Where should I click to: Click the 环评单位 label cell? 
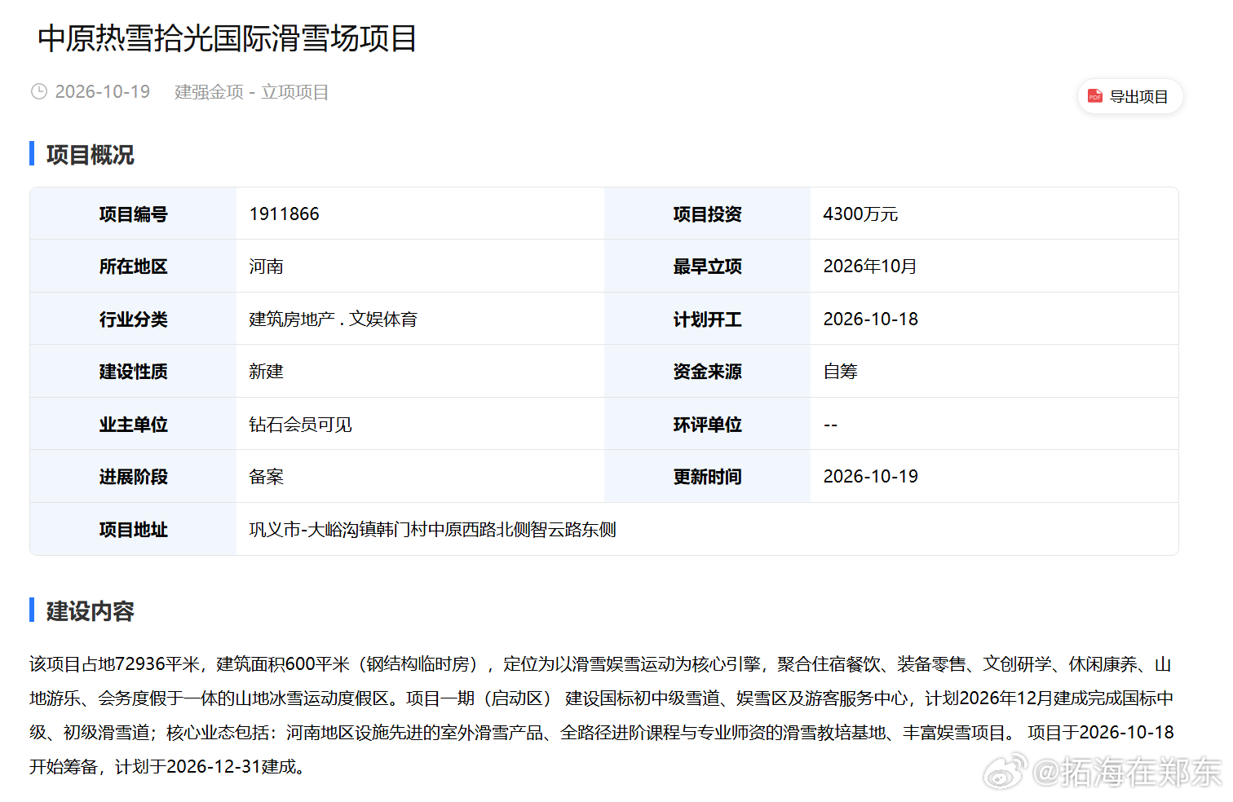707,424
